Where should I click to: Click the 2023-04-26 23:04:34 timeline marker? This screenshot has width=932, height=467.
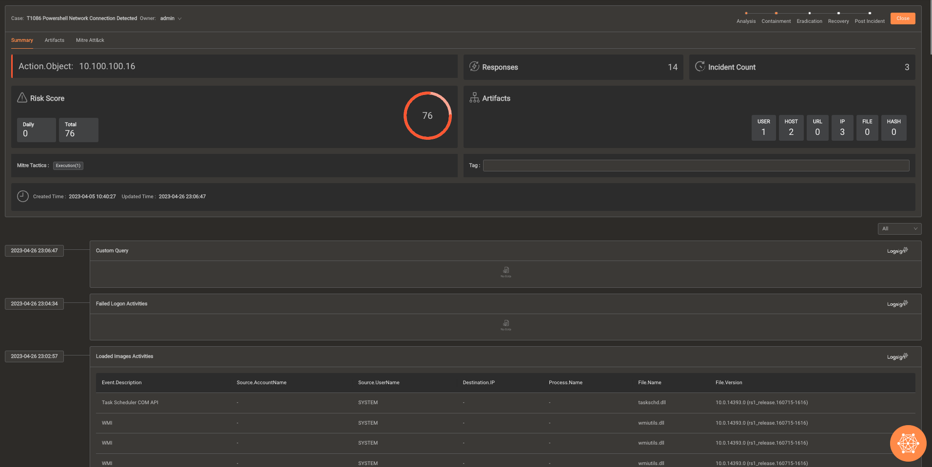(34, 303)
